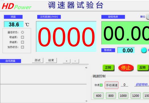Click the plus zoom button above chart

tap(67, 61)
